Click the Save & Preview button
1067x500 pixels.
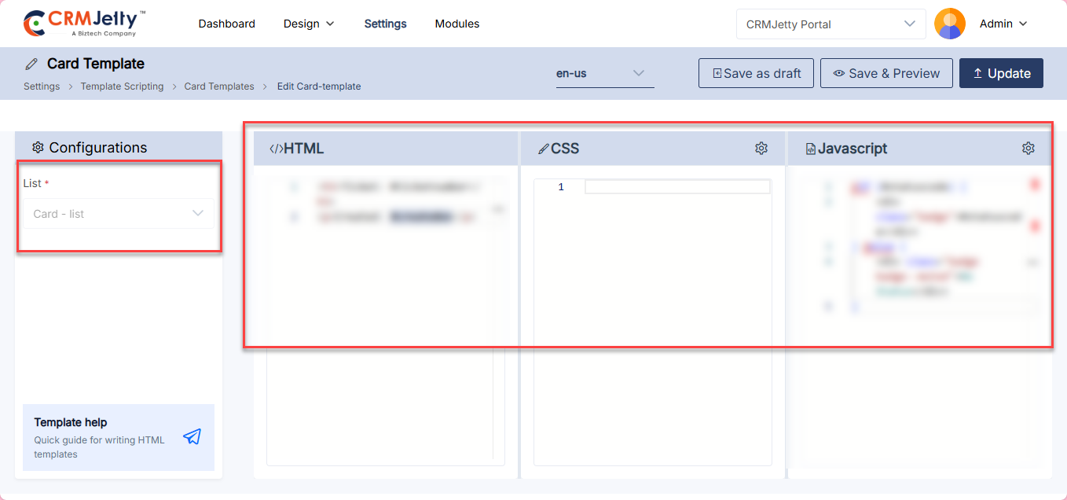[x=885, y=73]
